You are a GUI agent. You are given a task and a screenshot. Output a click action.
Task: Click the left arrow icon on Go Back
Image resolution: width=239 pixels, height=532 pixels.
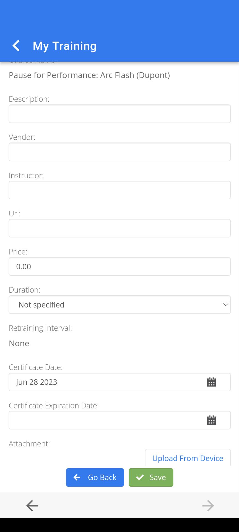[x=77, y=477]
